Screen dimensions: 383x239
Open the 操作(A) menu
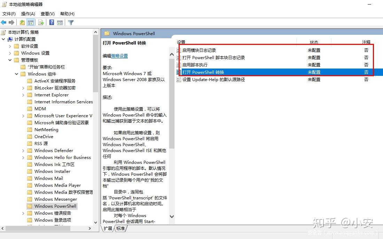[28, 14]
